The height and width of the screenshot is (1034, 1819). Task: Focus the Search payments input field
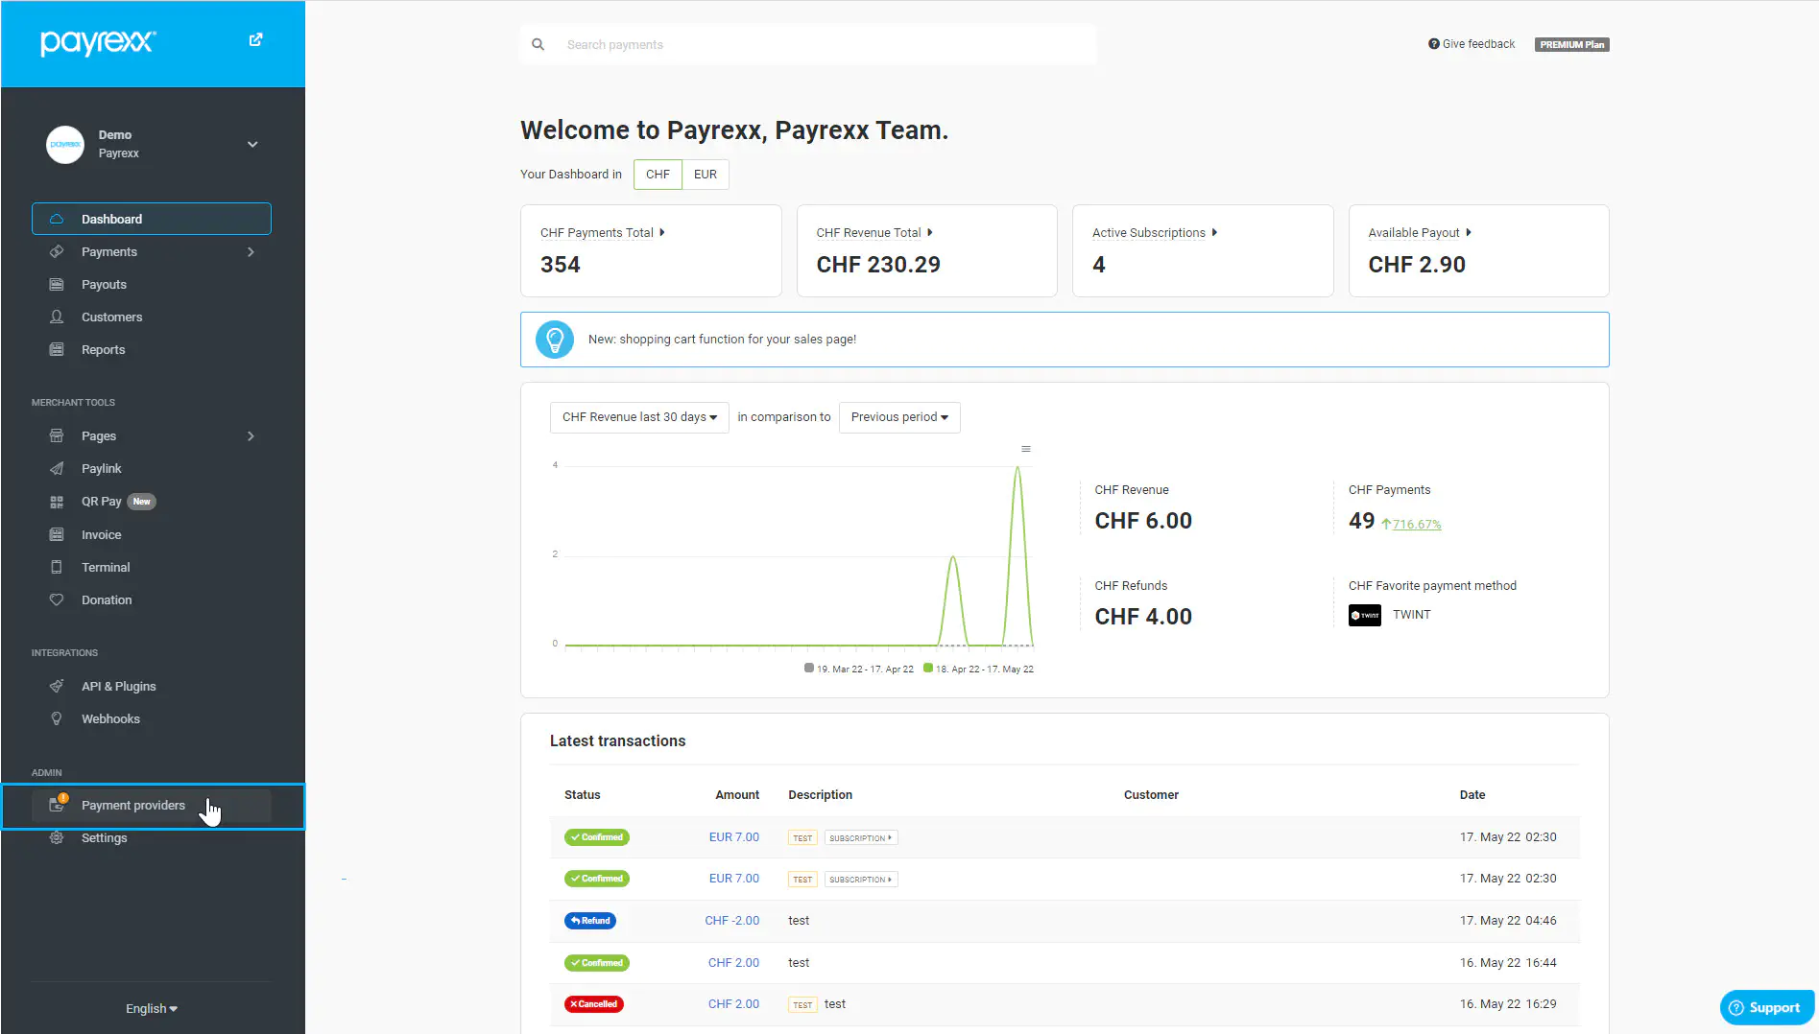tap(826, 45)
